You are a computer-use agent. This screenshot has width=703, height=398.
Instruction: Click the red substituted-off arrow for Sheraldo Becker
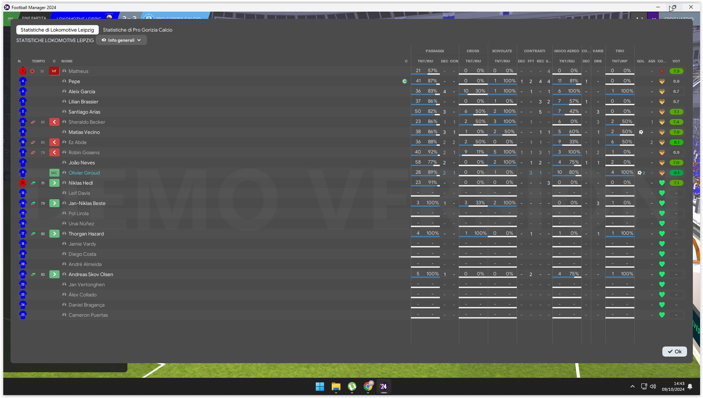[x=54, y=122]
